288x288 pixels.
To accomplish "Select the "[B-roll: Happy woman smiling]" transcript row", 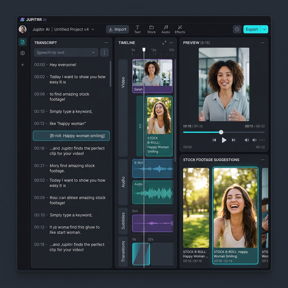I will (x=71, y=136).
